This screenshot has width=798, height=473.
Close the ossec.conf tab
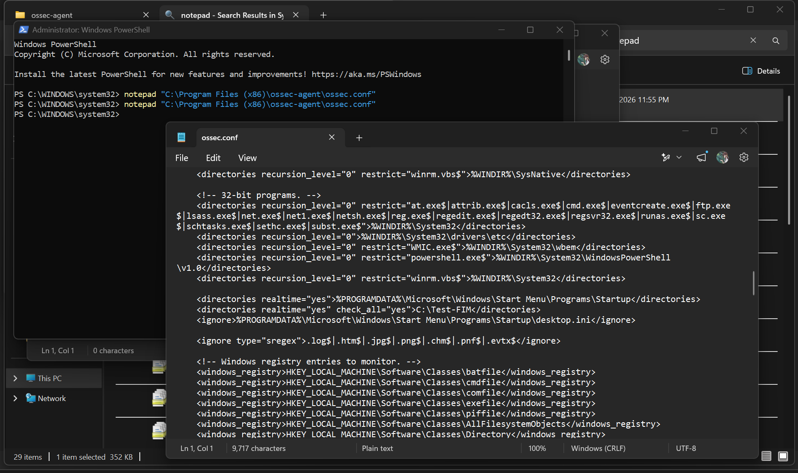332,137
